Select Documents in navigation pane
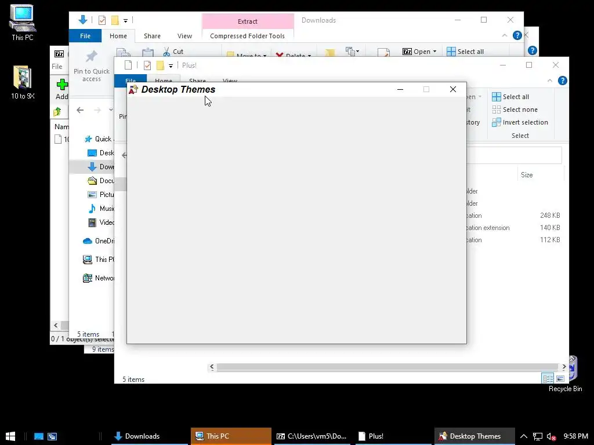Image resolution: width=594 pixels, height=445 pixels. tap(100, 181)
